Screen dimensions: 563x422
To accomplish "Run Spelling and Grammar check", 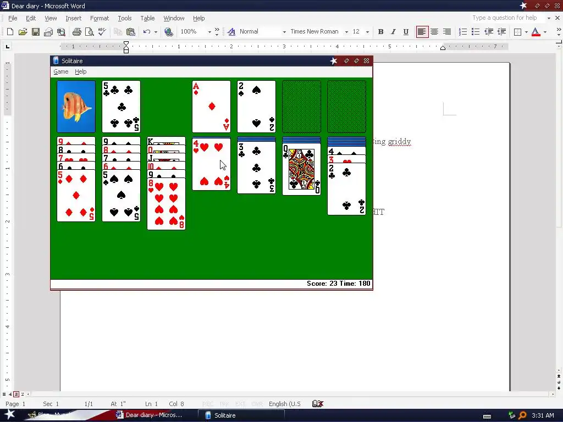I will (x=102, y=31).
